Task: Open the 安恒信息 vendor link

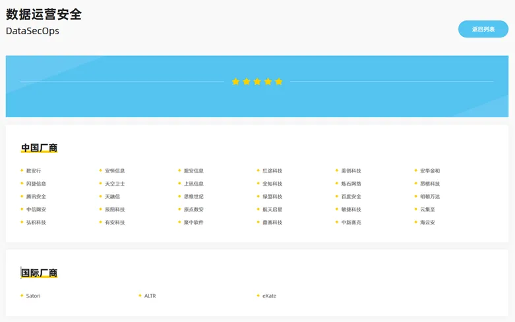Action: 115,171
